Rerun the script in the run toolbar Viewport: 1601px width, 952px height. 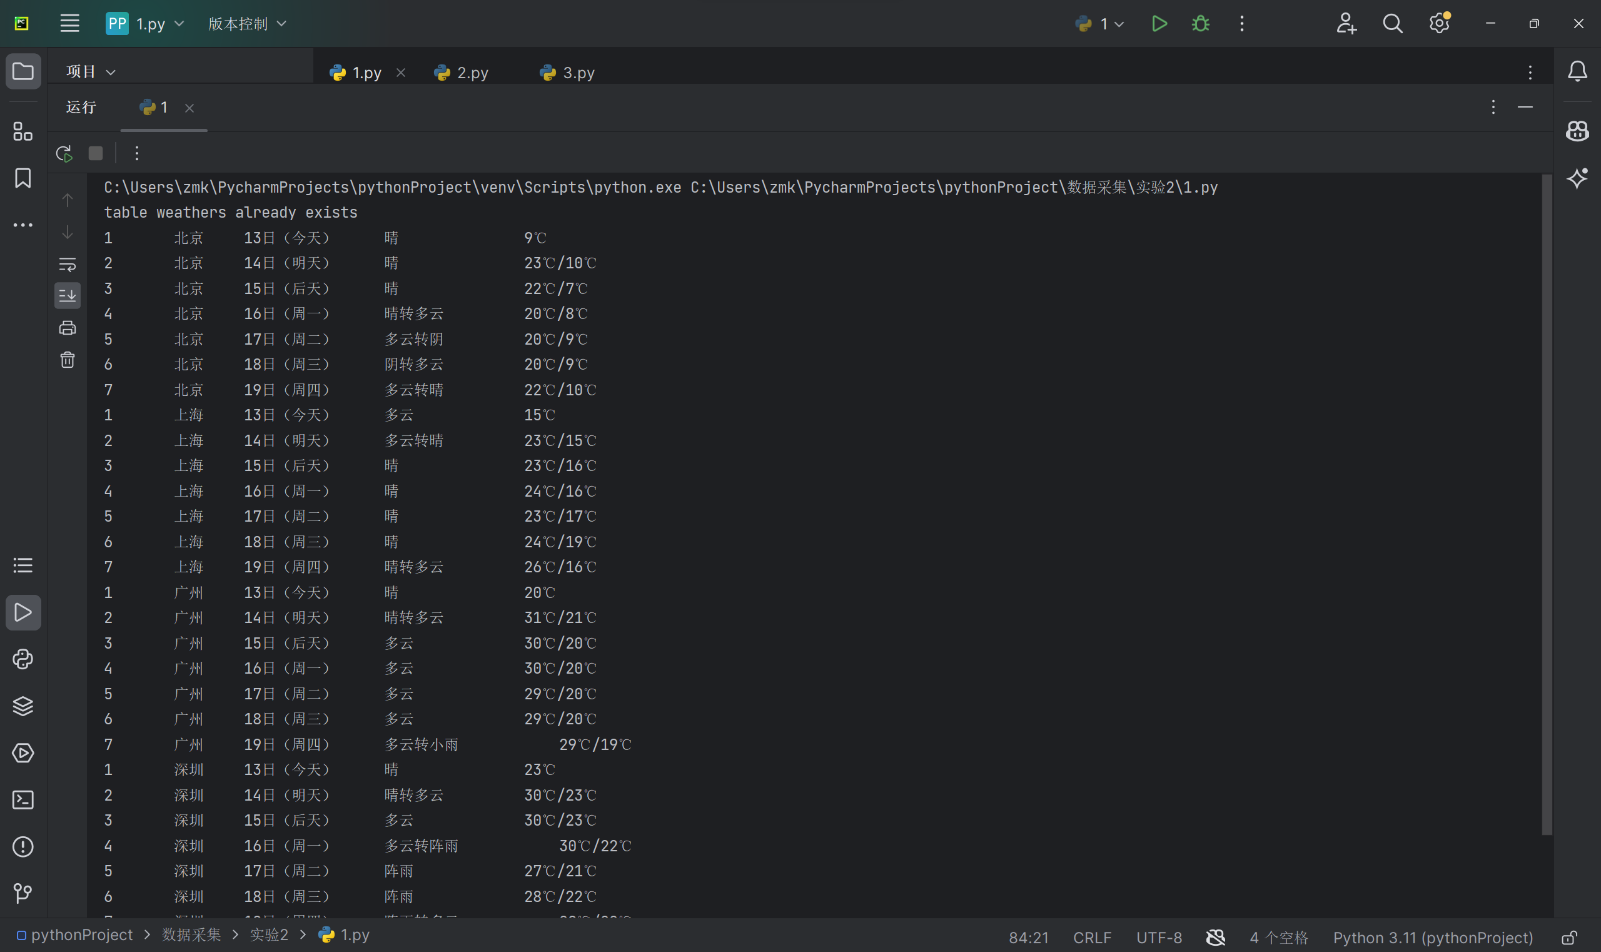[x=64, y=153]
